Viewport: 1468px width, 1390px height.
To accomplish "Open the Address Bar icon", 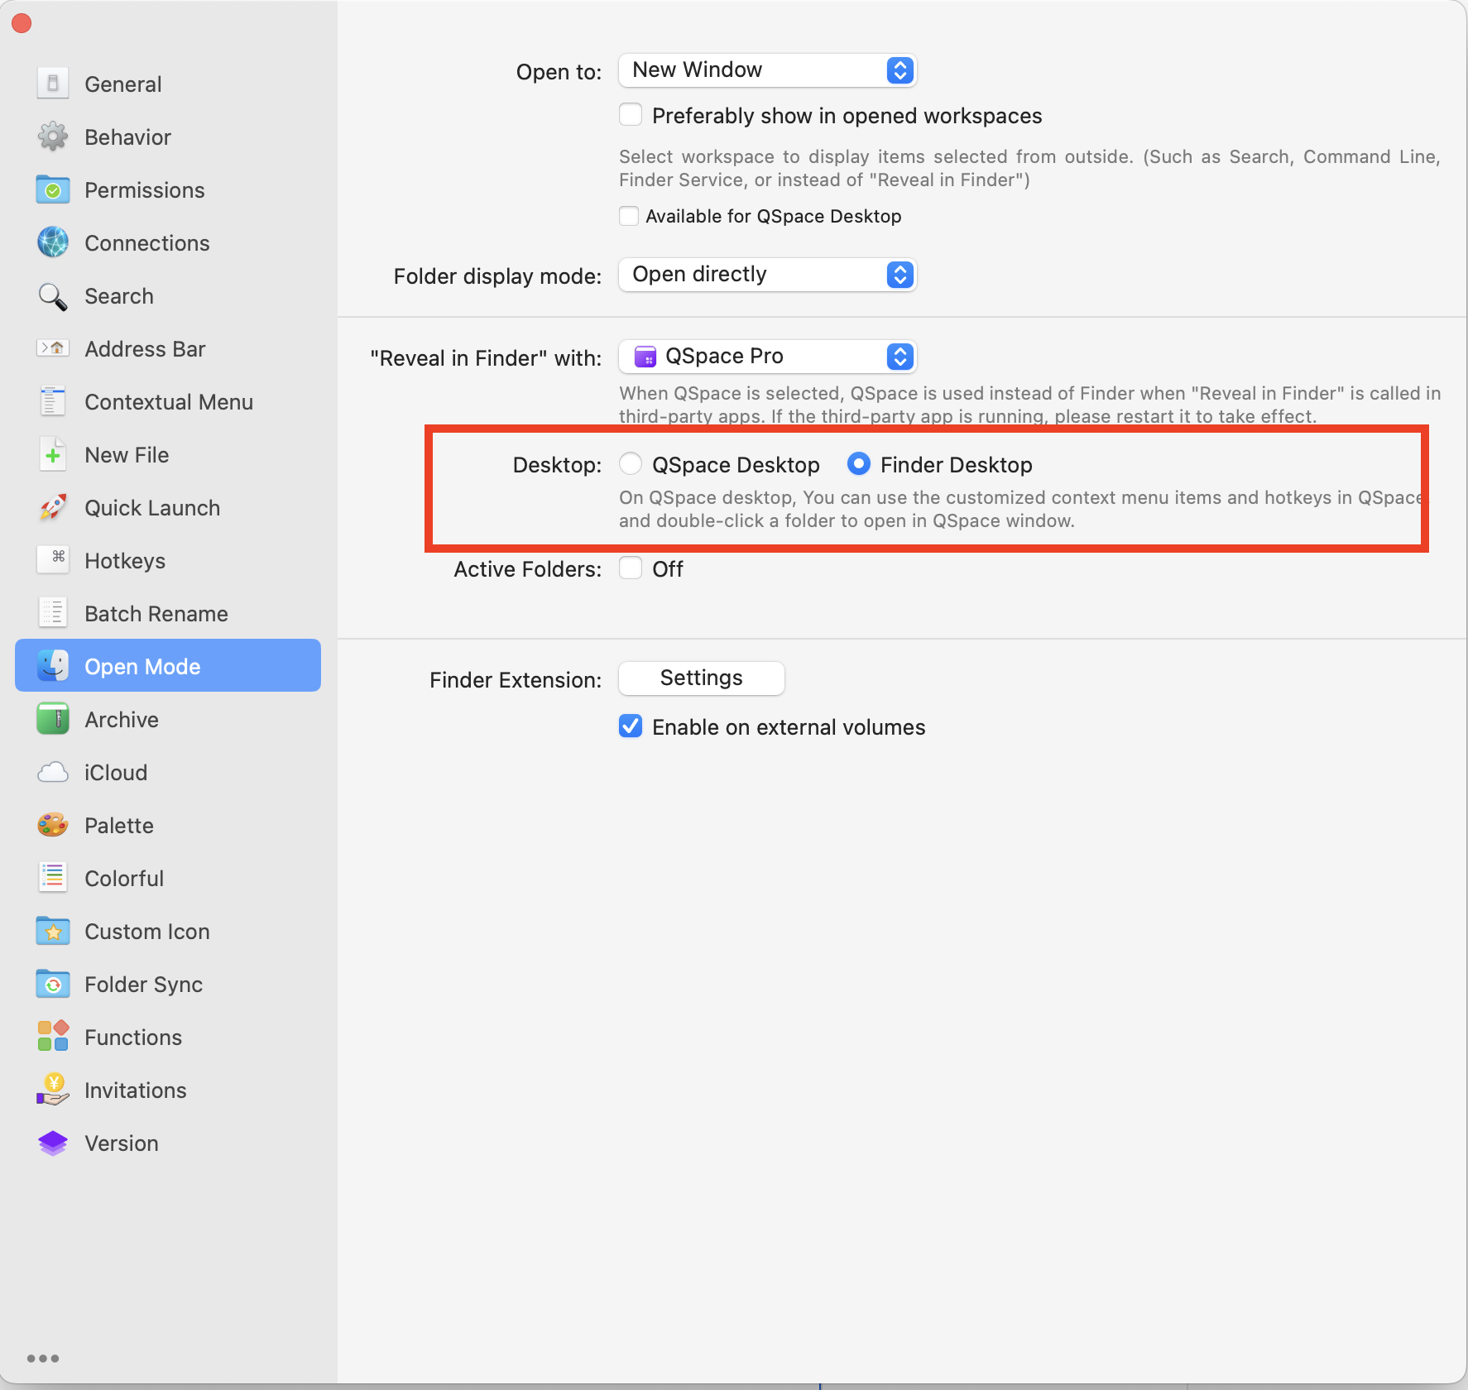I will (x=53, y=348).
